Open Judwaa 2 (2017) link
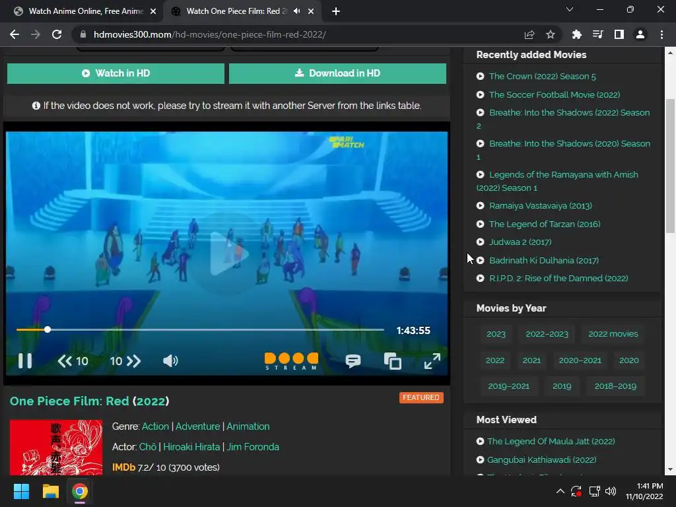This screenshot has height=507, width=676. [520, 242]
